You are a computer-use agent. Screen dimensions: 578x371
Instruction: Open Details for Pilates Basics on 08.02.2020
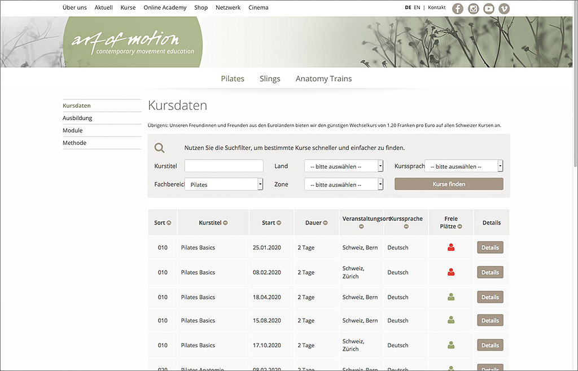tap(490, 272)
